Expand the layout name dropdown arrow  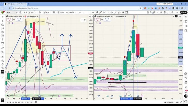157,12
